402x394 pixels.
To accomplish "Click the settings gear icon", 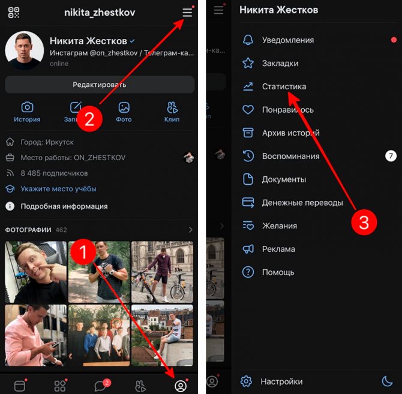I will (246, 381).
